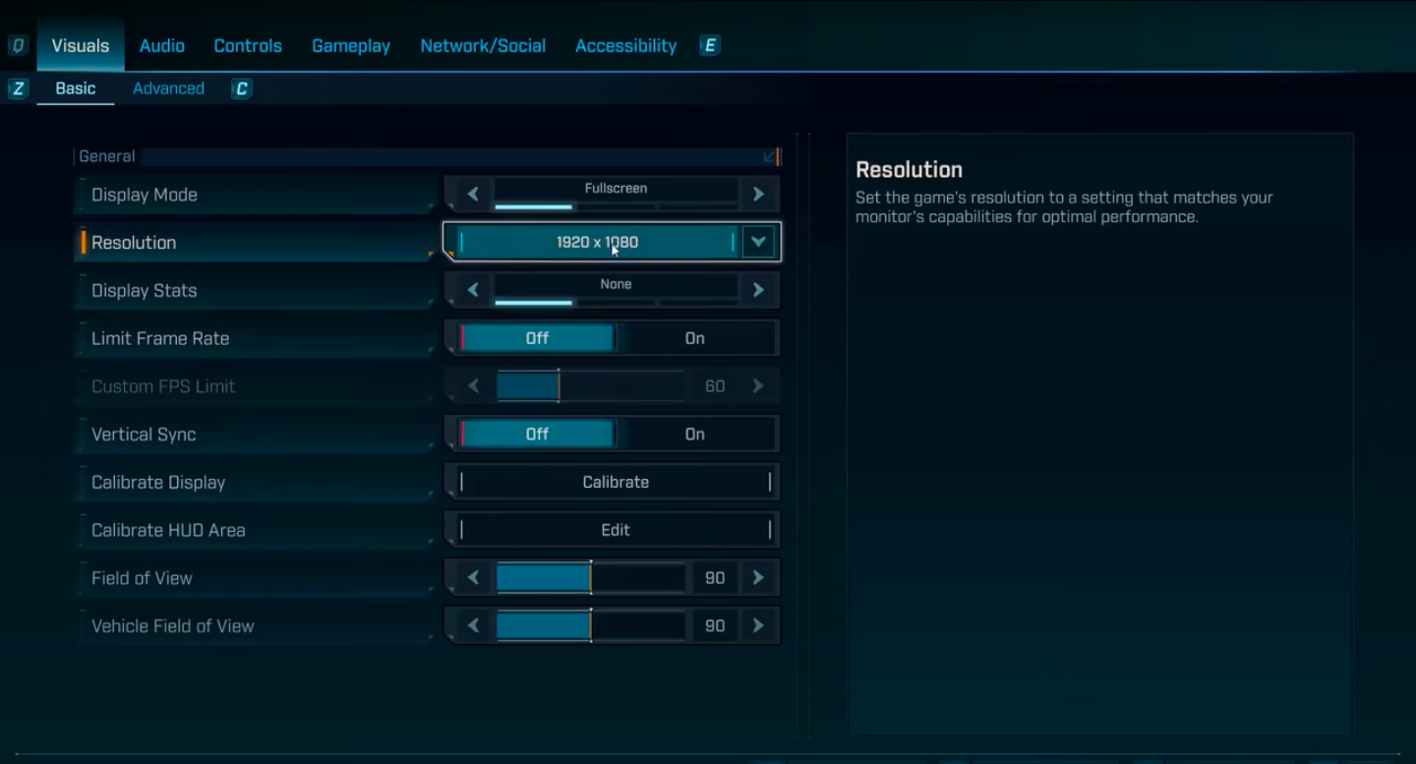
Task: Decrease Vehicle Field of View with left arrow
Action: 473,626
